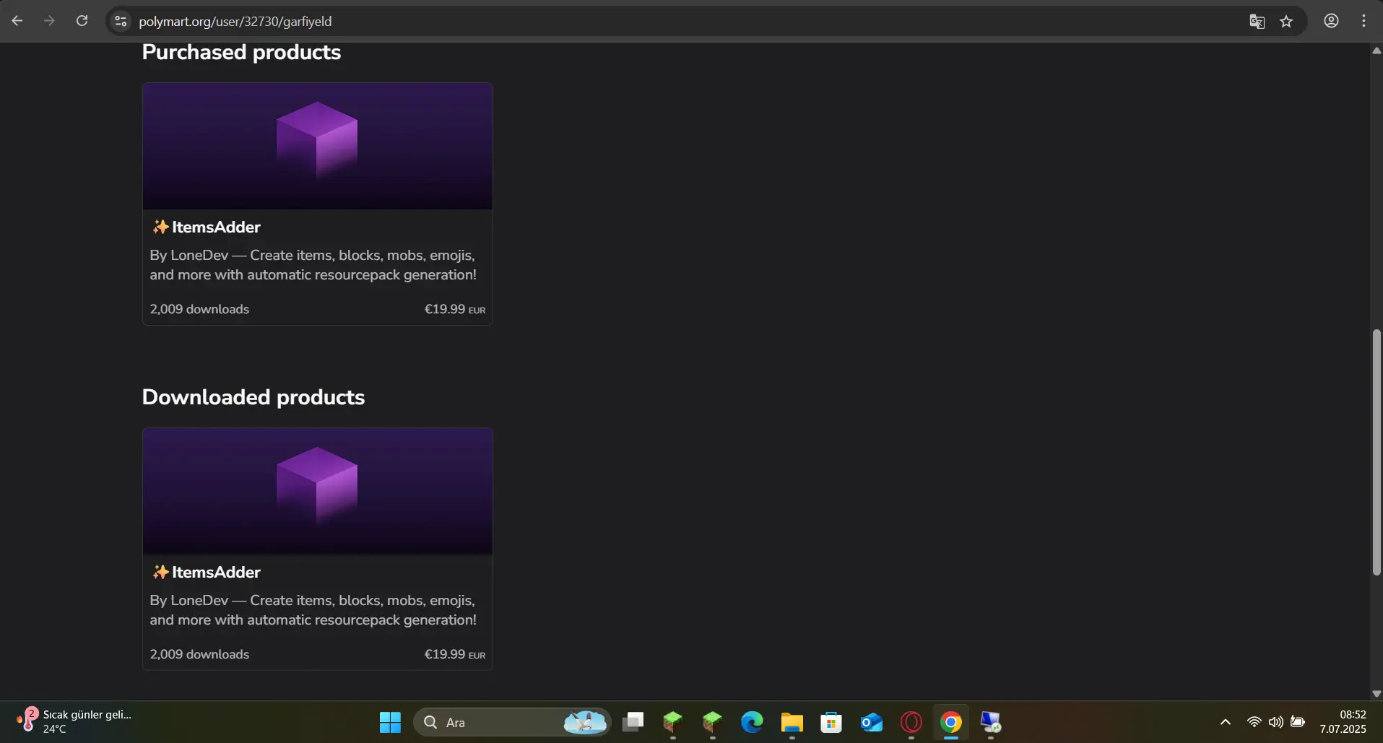
Task: Open Opera browser from the taskbar
Action: (x=911, y=722)
